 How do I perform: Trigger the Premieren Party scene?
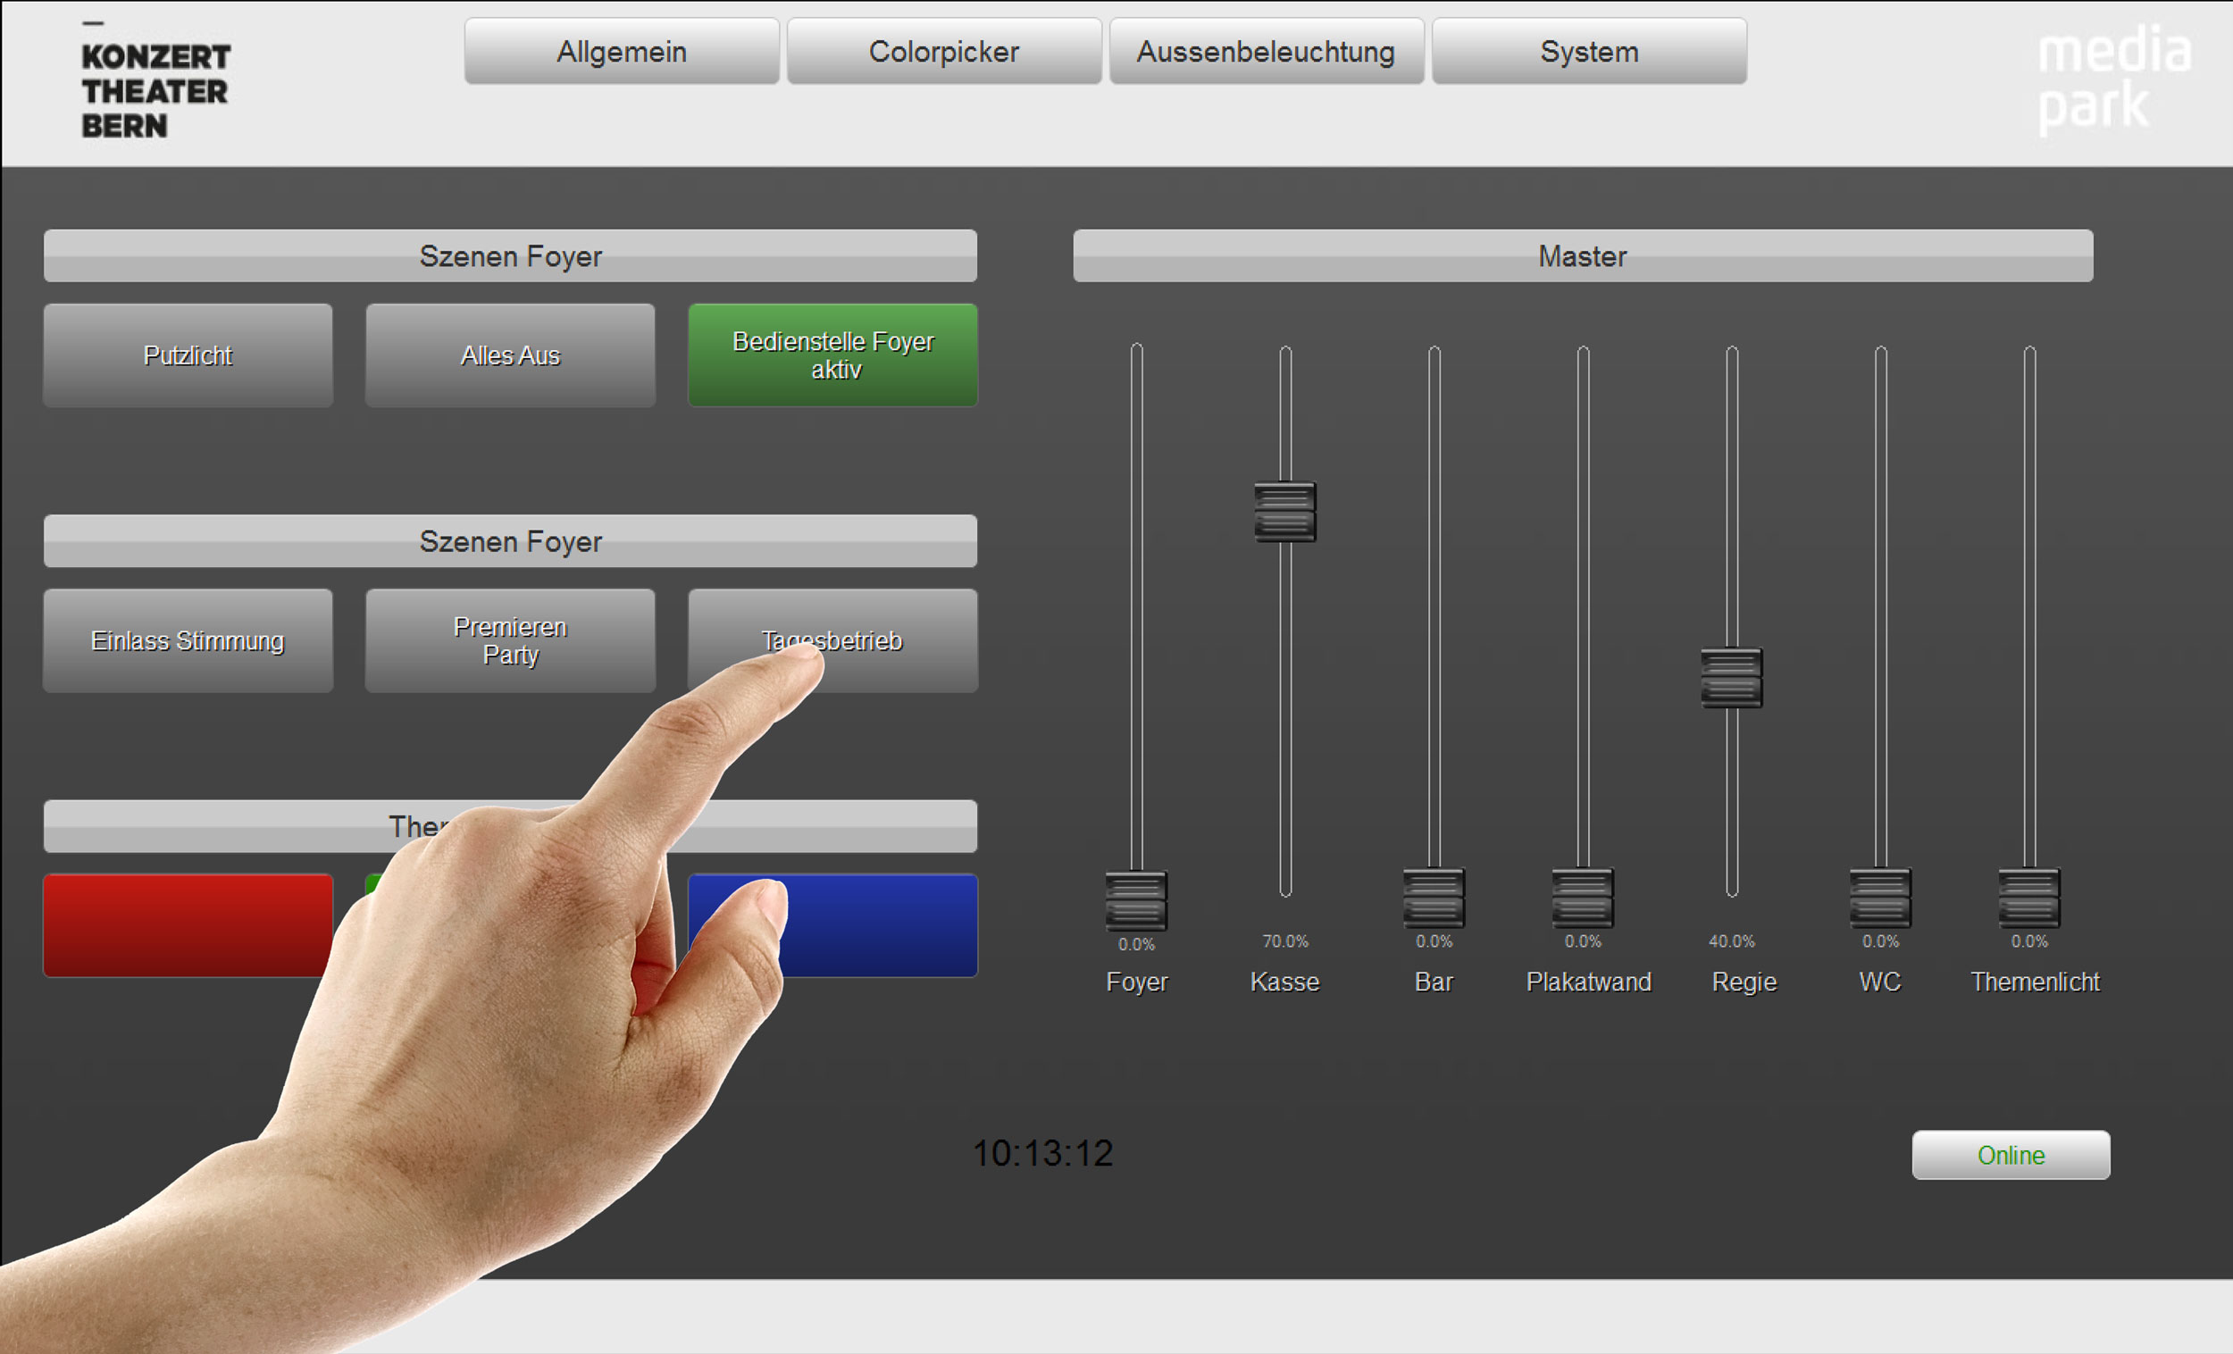tap(510, 640)
